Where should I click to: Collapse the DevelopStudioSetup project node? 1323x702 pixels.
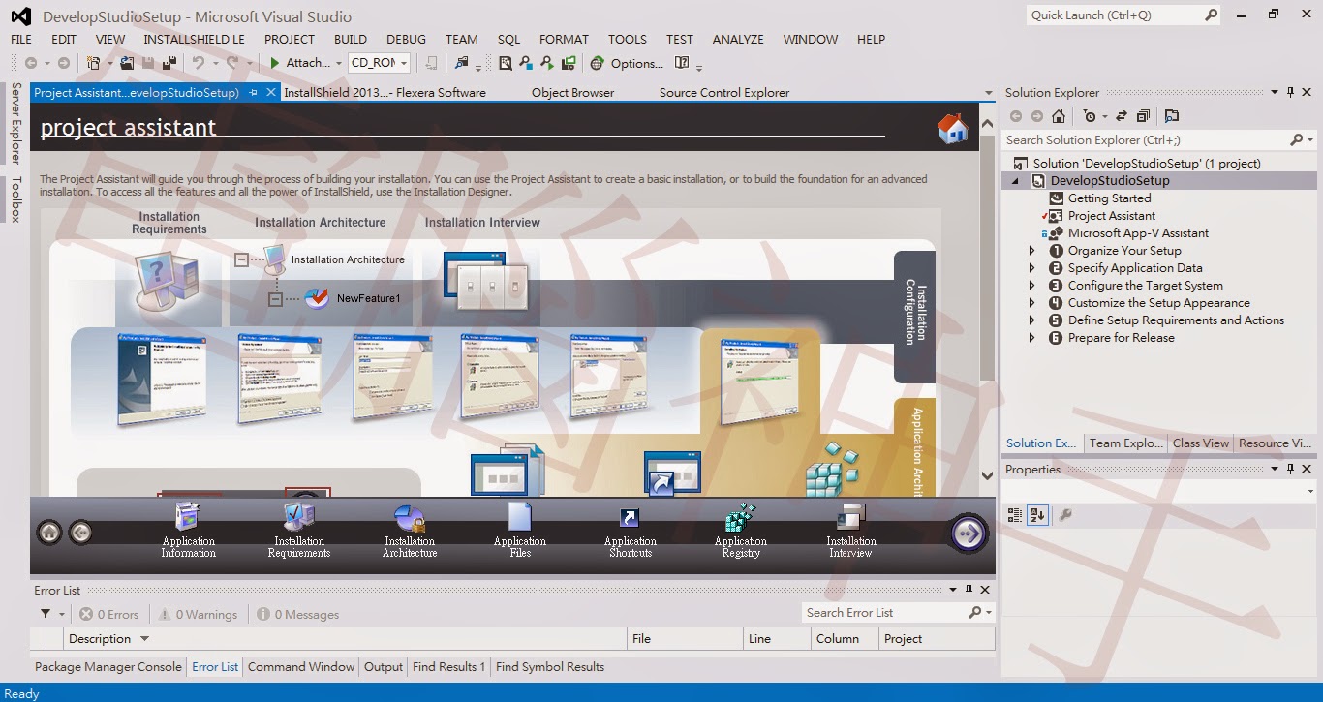click(x=1016, y=181)
